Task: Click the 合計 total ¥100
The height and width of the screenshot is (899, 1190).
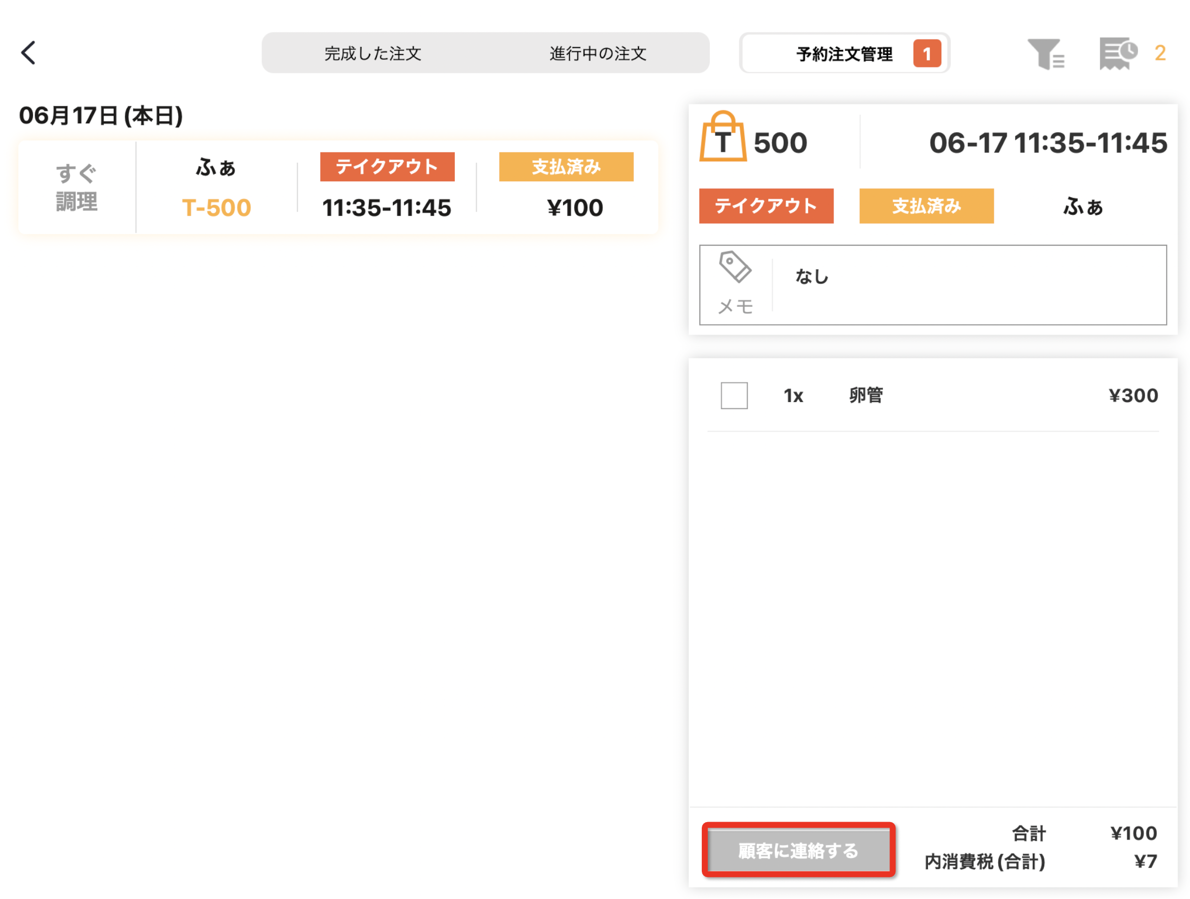Action: 1134,834
